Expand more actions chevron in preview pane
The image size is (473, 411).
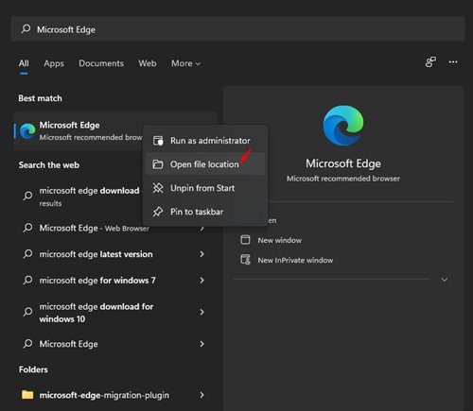pos(445,280)
